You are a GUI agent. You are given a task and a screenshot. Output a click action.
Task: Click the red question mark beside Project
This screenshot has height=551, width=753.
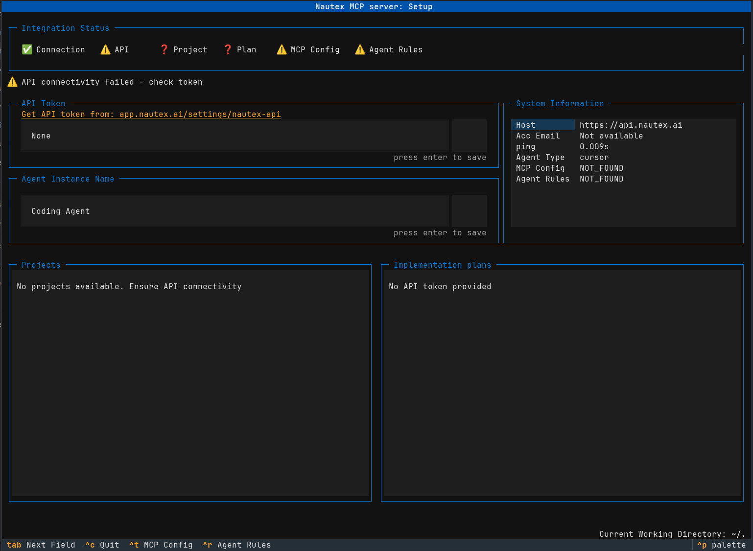[x=164, y=49]
